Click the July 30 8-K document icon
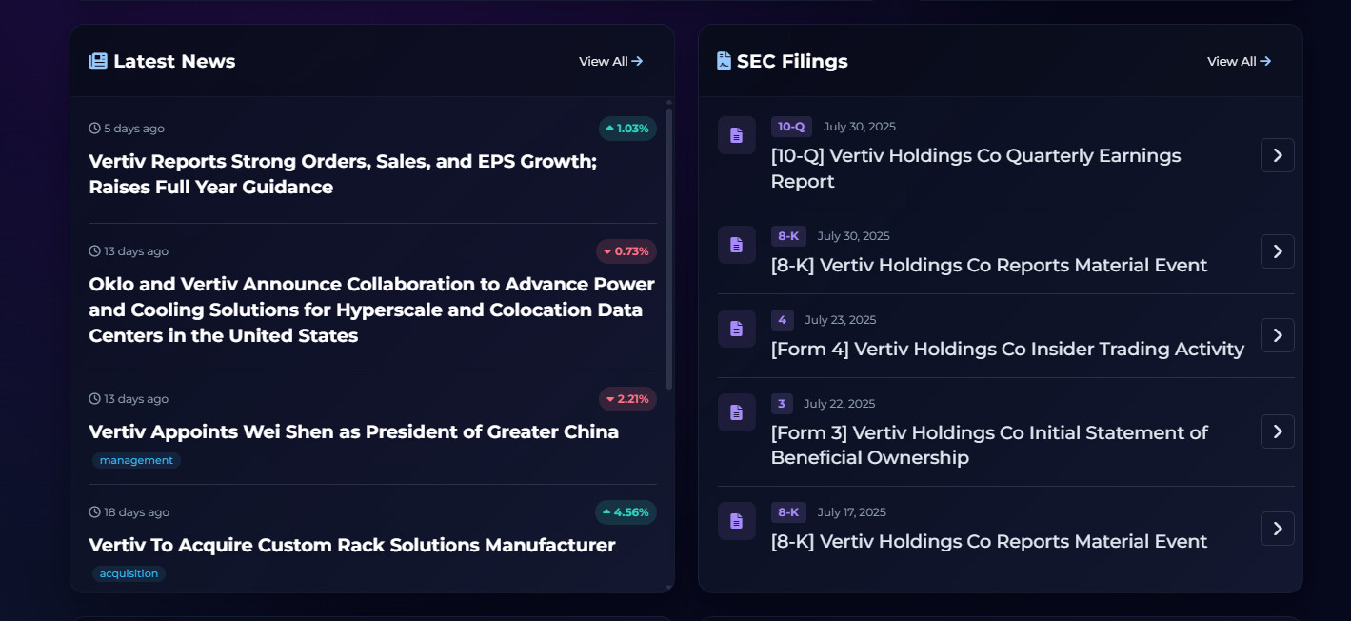1351x621 pixels. click(x=737, y=245)
